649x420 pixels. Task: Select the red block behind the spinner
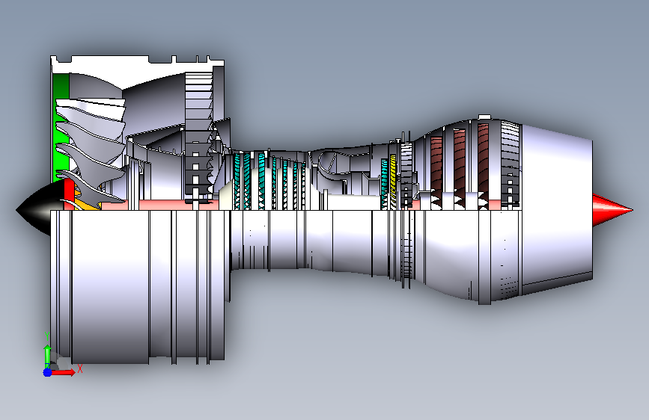(69, 194)
